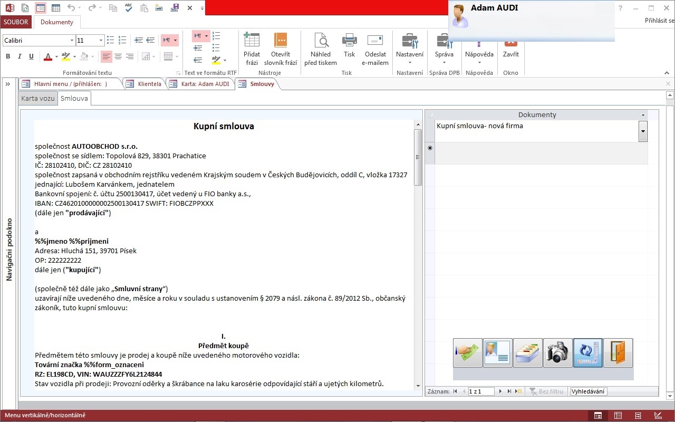Image resolution: width=675 pixels, height=422 pixels.
Task: Open the phrase dictionary (Otevřít slovník frází)
Action: tap(281, 49)
